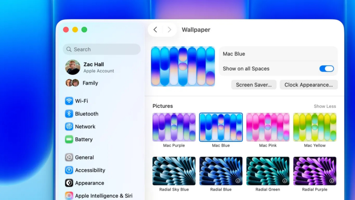Viewport: 355px width, 200px height.
Task: Open Wi-Fi settings icon in sidebar
Action: click(69, 101)
